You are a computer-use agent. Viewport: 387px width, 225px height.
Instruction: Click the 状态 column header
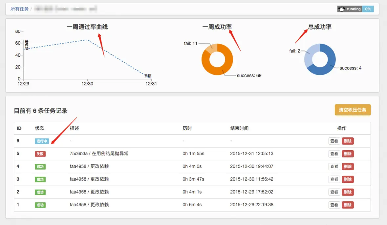39,128
